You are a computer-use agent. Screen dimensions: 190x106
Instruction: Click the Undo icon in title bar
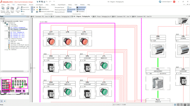coord(47,2)
